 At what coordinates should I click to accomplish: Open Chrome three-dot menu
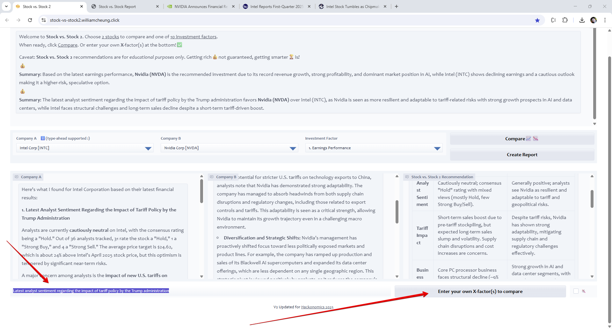click(x=605, y=20)
